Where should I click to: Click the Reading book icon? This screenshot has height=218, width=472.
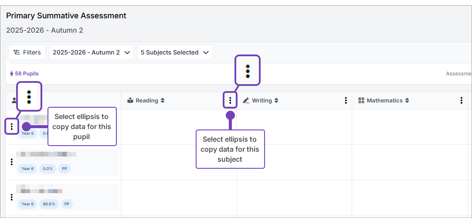point(130,101)
